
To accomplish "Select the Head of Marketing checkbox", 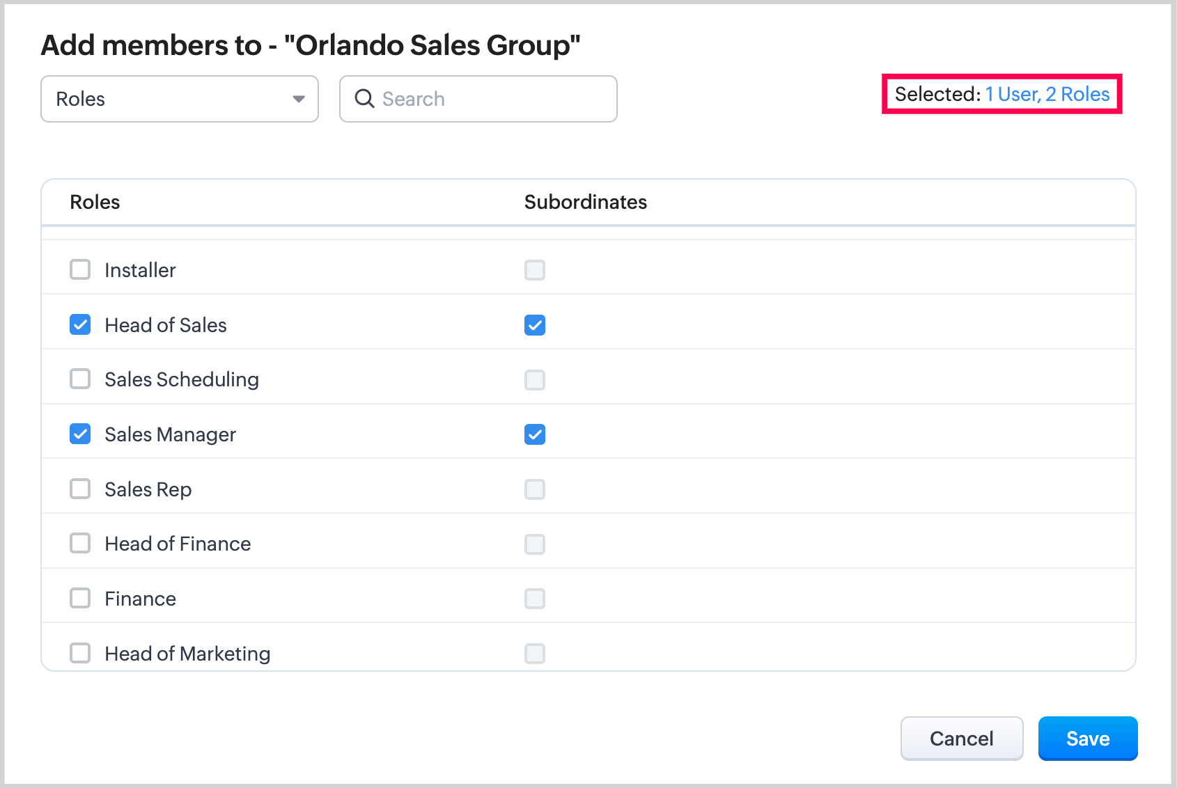I will click(80, 653).
